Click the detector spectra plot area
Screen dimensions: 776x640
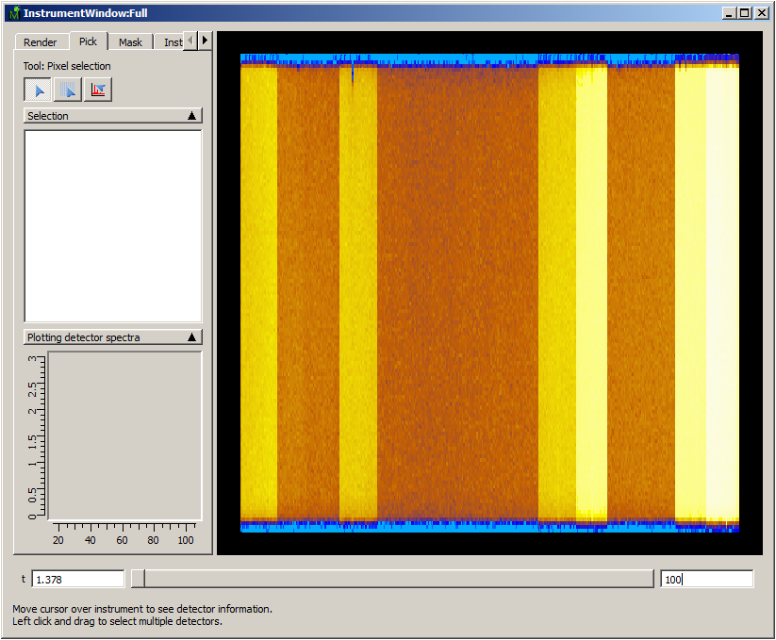pos(124,435)
